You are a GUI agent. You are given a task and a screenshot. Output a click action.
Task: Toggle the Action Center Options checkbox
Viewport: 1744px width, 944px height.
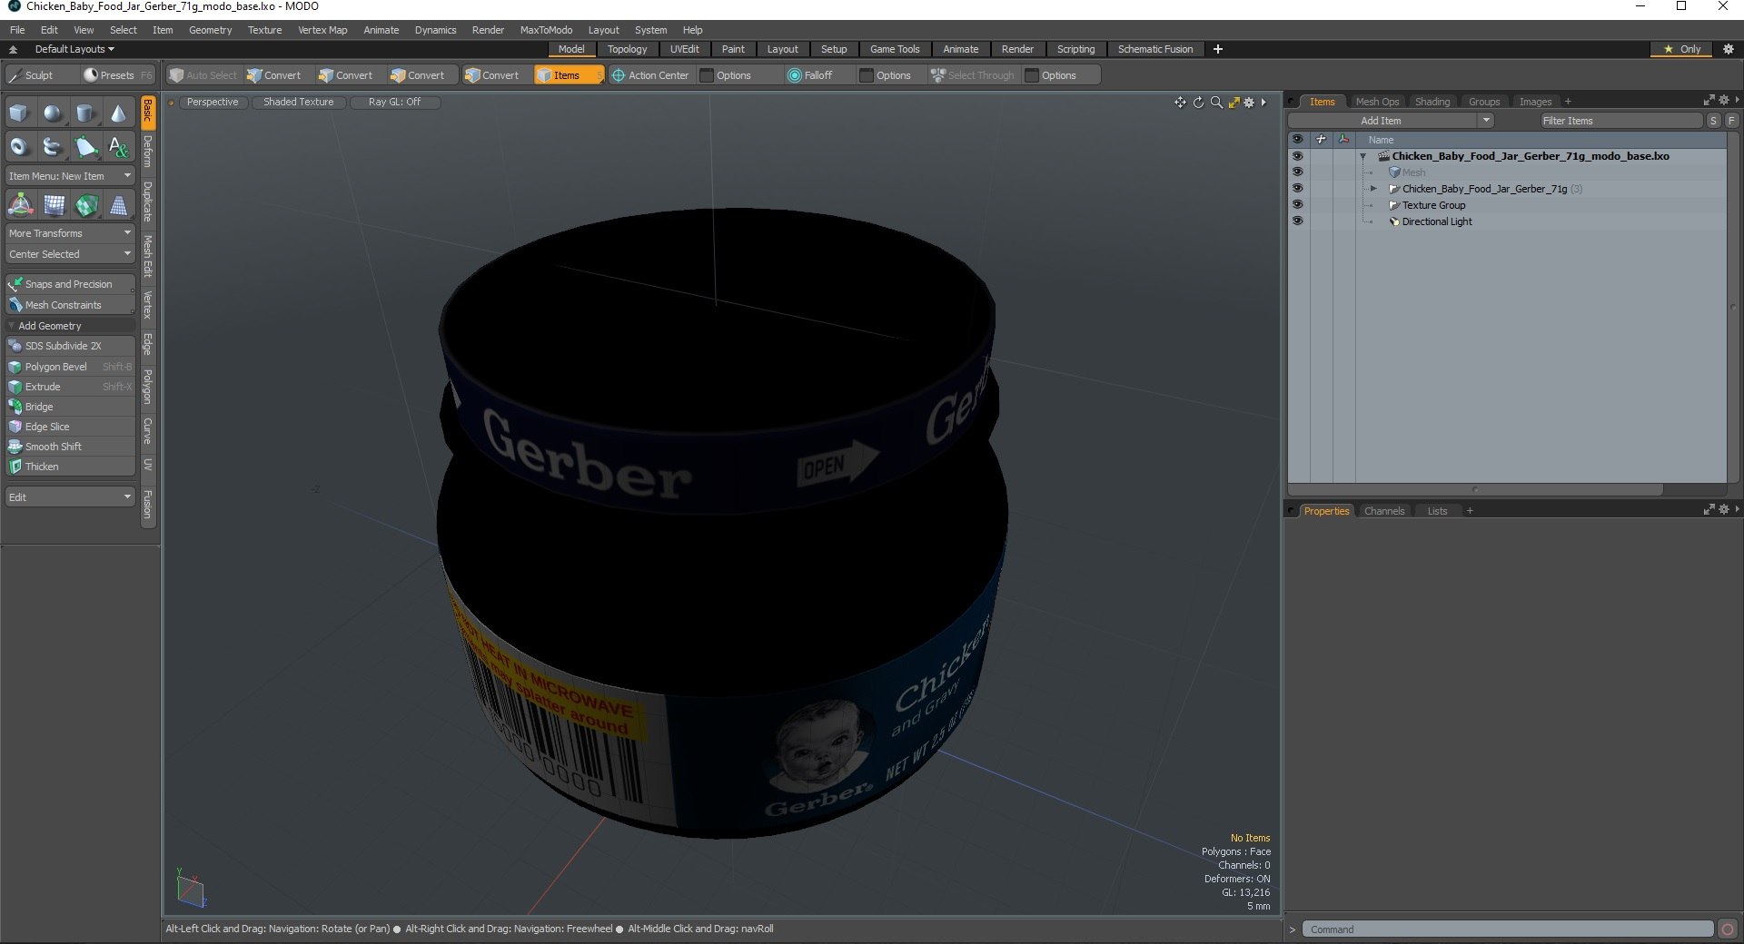click(x=707, y=75)
